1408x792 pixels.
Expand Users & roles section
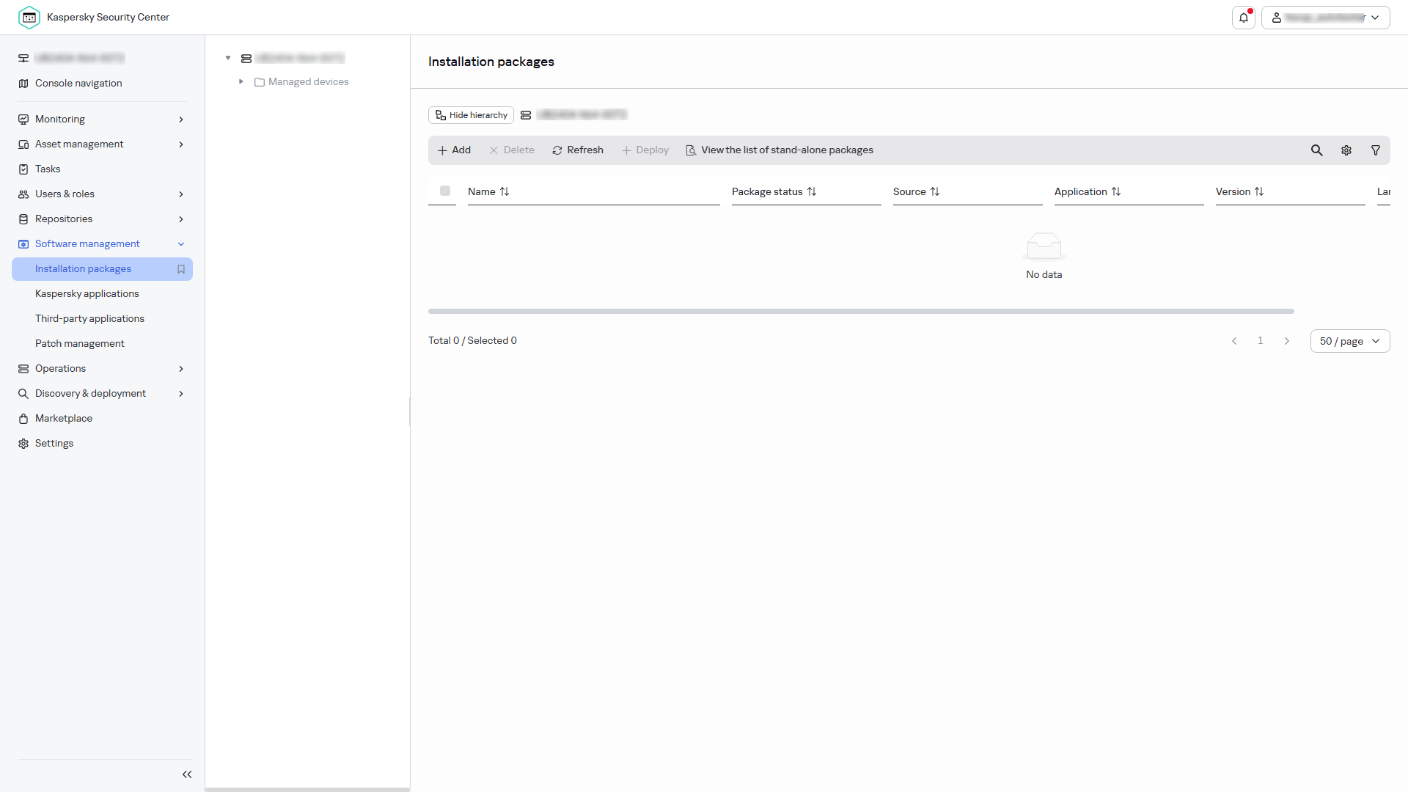coord(181,194)
